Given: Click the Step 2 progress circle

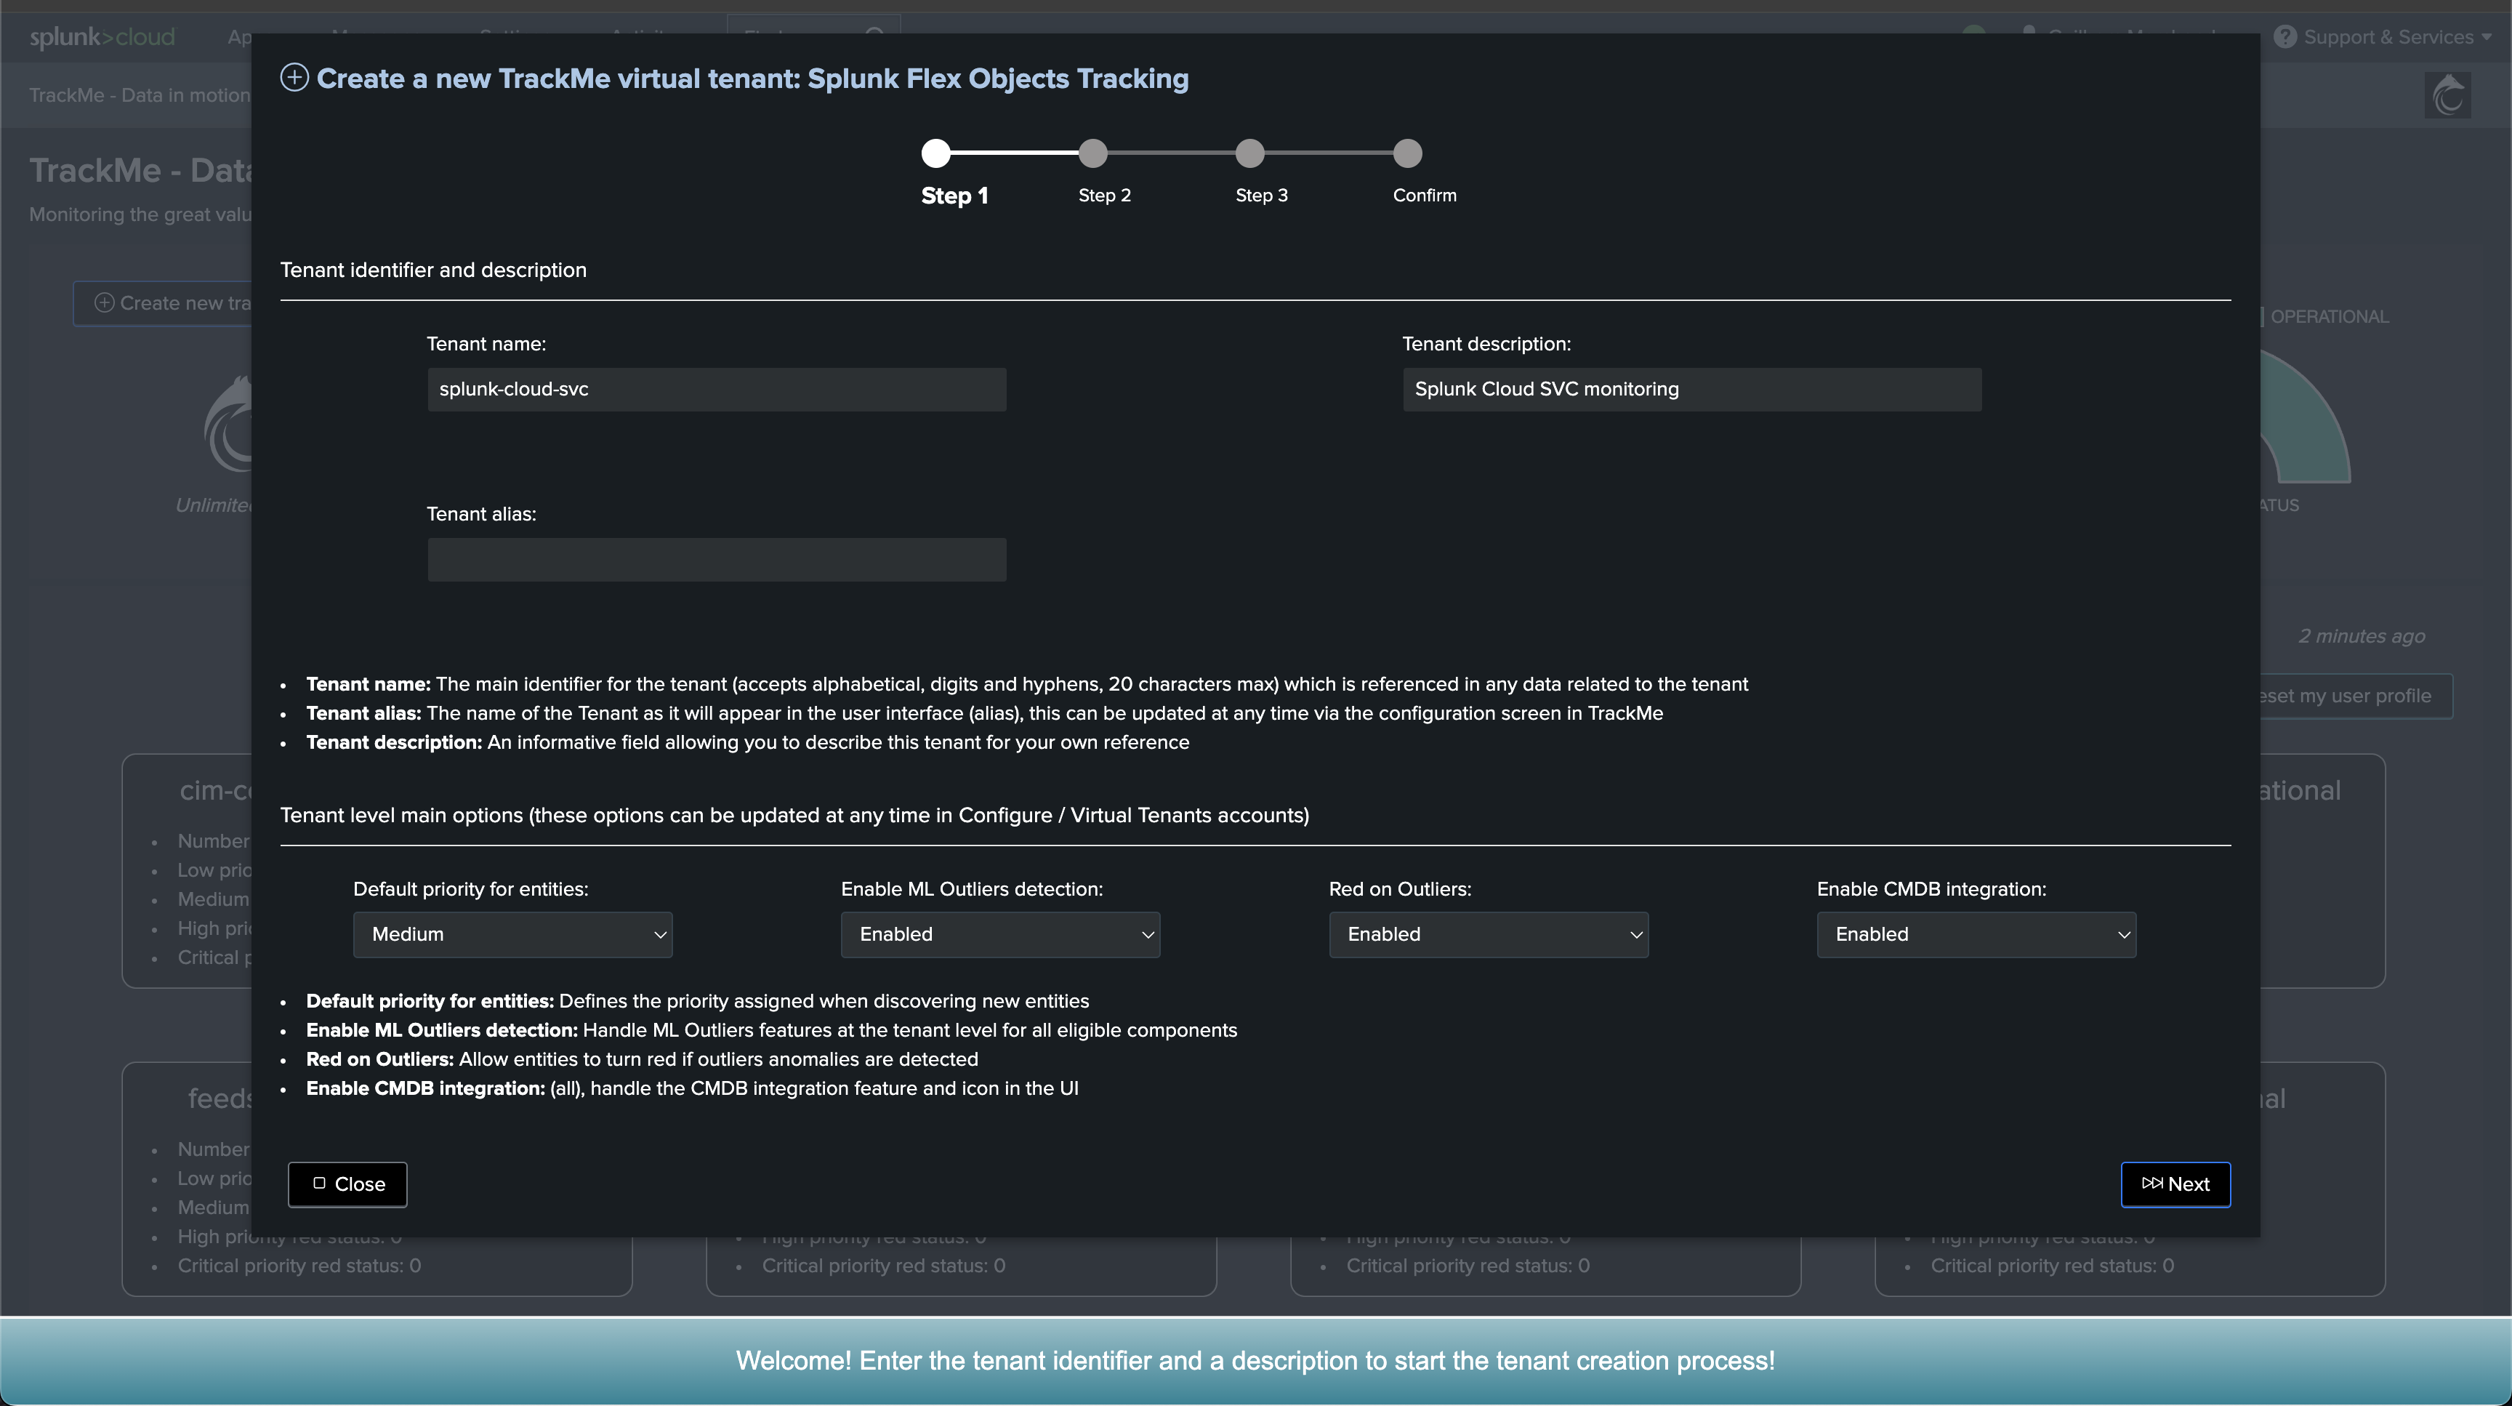Looking at the screenshot, I should [1092, 153].
